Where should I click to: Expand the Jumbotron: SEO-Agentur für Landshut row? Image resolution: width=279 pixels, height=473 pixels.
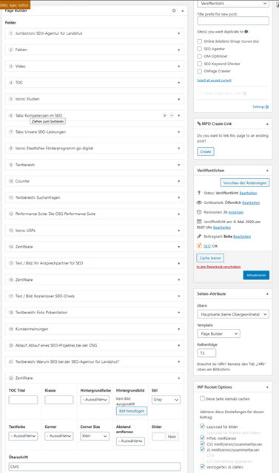click(x=95, y=33)
